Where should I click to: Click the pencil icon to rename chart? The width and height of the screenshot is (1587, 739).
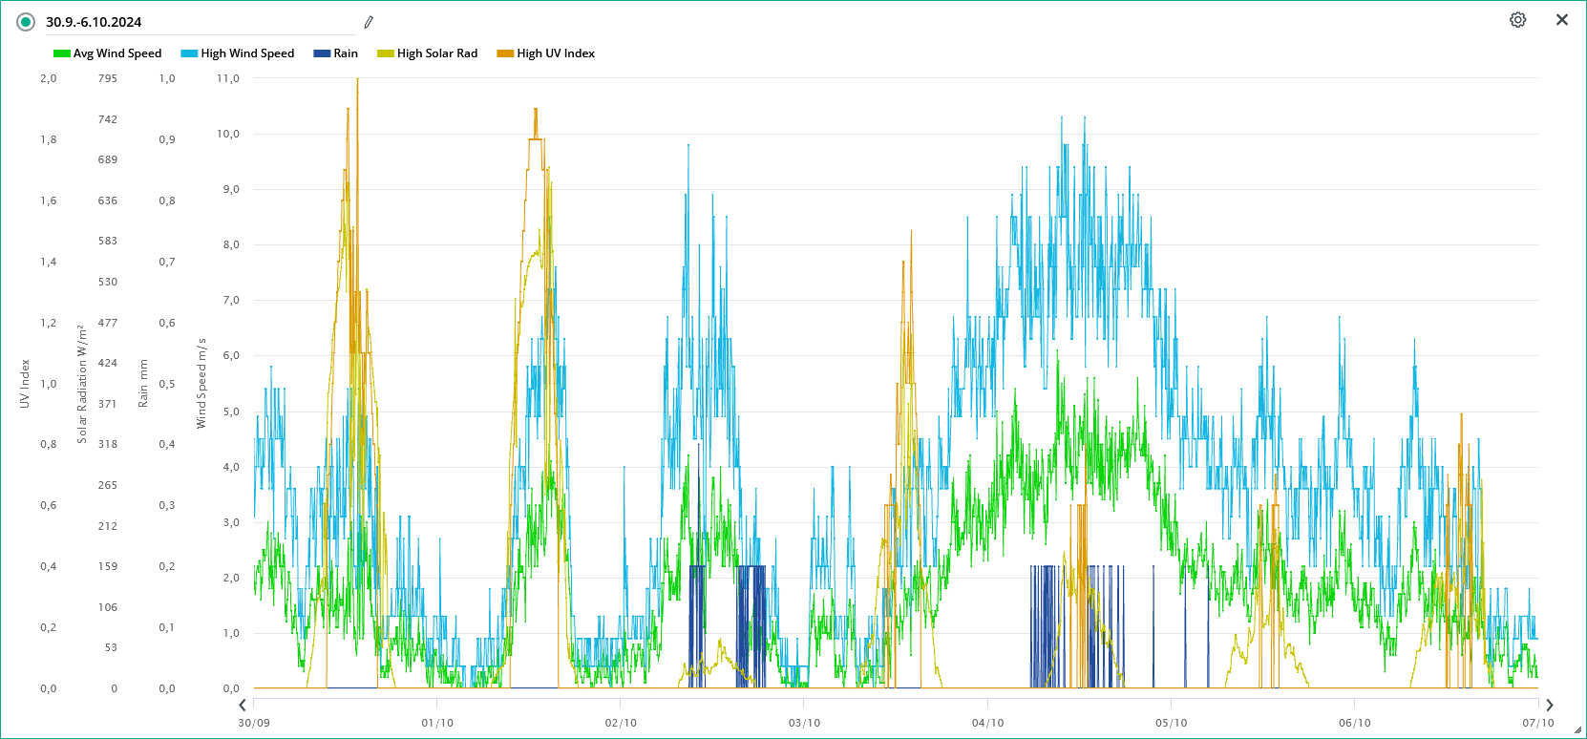[x=369, y=22]
